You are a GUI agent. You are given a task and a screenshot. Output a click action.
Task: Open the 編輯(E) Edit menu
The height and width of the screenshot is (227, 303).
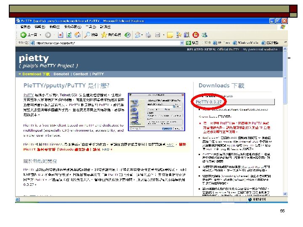click(x=40, y=27)
